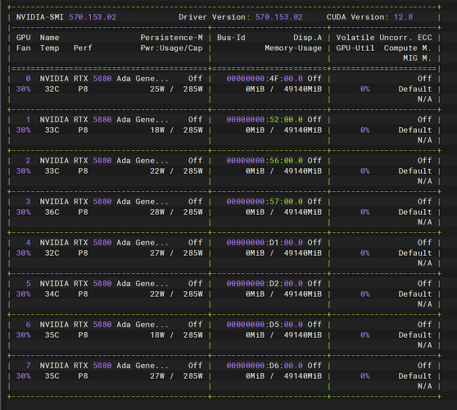
Task: Click the 34C temperature of GPU 5
Action: [x=52, y=294]
